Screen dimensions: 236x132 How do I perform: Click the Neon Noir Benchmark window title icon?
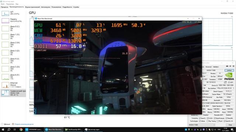[x=36, y=19]
